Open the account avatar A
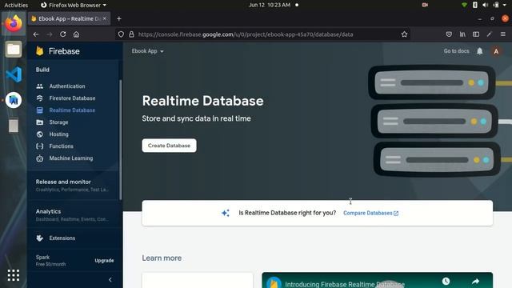Viewport: 512px width, 288px height. (496, 51)
